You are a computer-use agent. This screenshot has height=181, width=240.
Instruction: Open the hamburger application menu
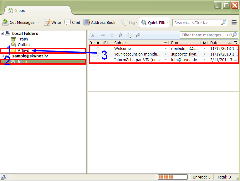[x=234, y=23]
